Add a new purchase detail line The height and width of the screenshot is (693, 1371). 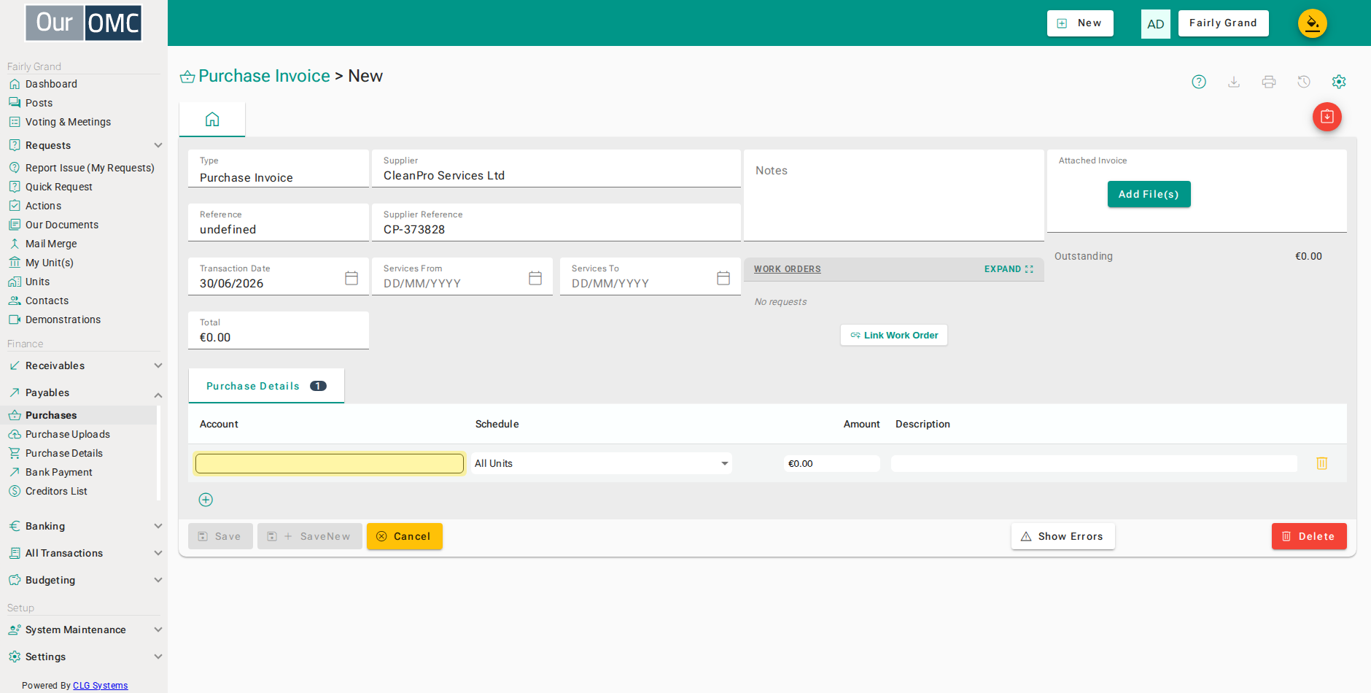click(x=206, y=500)
